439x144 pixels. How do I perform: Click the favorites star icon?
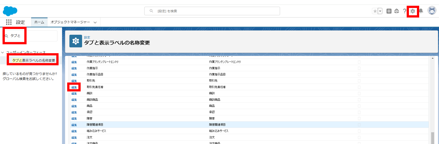tap(375, 11)
